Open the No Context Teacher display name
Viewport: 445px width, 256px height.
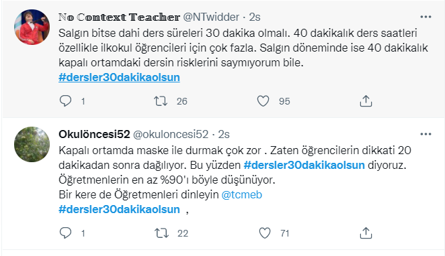(x=119, y=17)
